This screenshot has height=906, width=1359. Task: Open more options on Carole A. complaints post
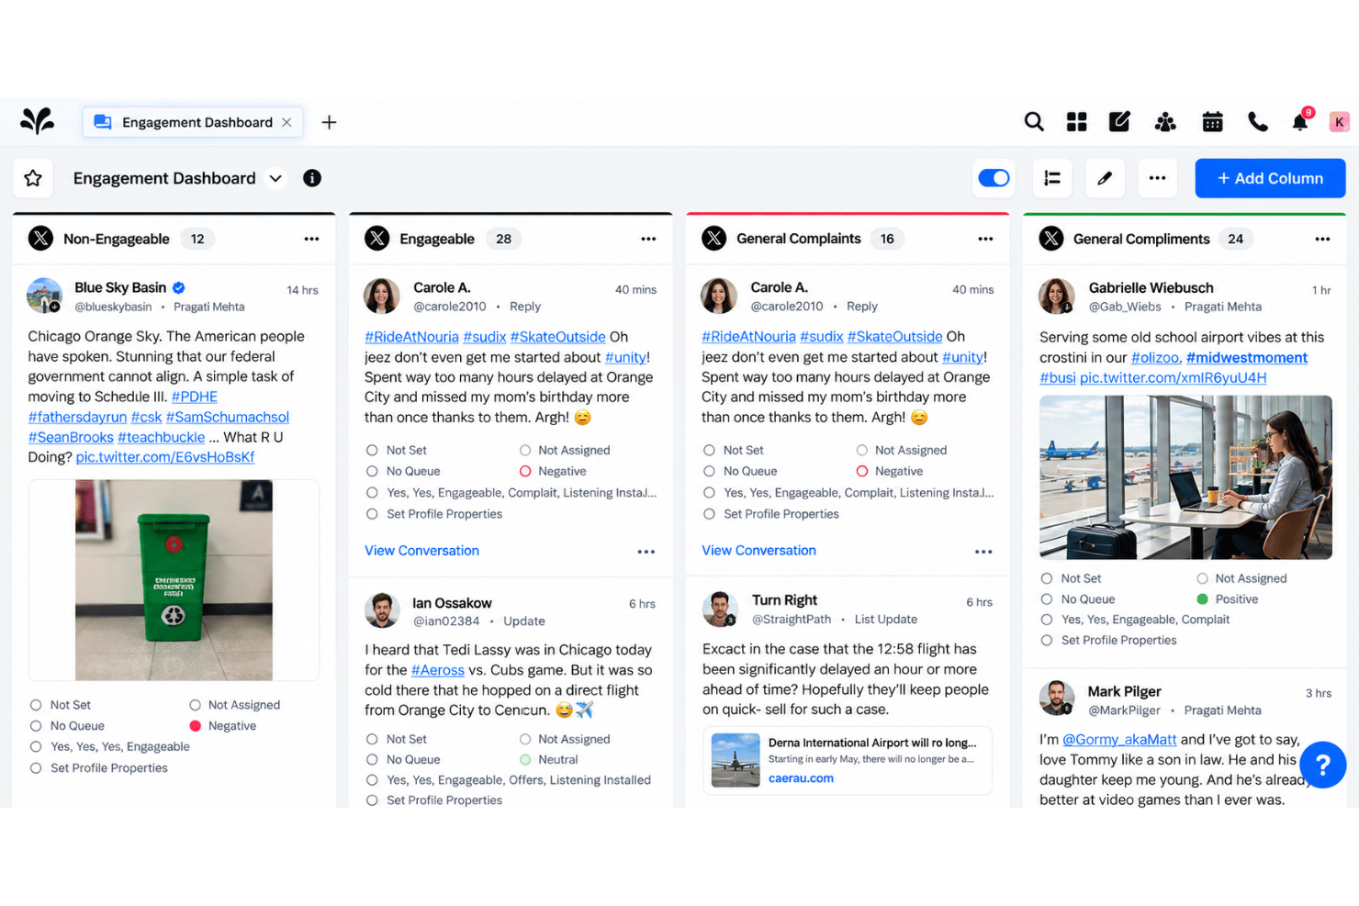point(983,552)
